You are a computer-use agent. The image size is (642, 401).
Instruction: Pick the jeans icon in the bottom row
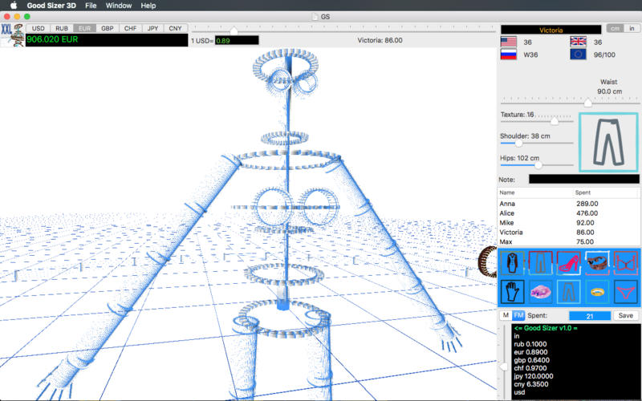pyautogui.click(x=568, y=292)
